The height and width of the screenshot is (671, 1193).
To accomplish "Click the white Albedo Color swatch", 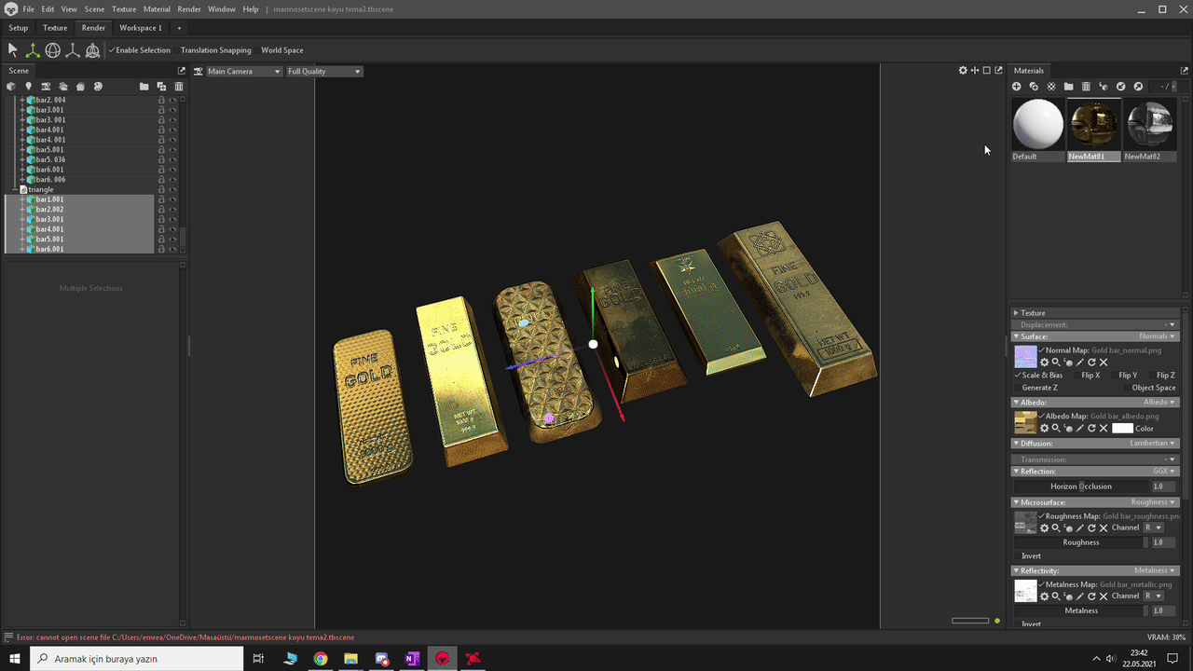I will pyautogui.click(x=1122, y=429).
